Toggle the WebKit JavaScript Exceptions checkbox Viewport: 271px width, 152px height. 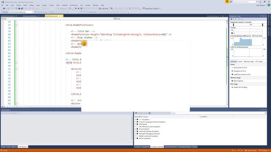coord(137,136)
